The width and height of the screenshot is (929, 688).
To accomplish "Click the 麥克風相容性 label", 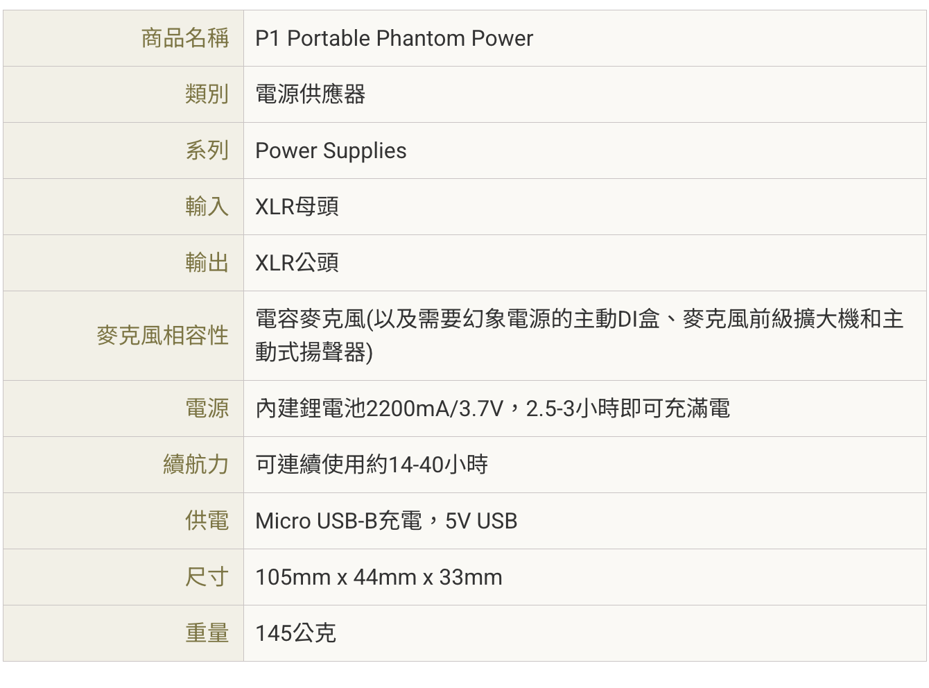I will pos(162,336).
